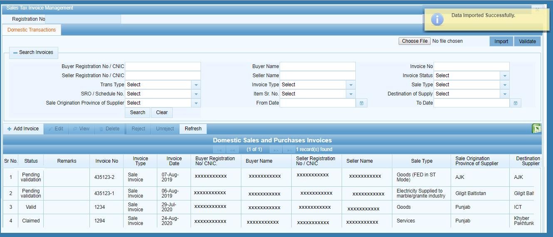
Task: Focus the From Date input field
Action: pyautogui.click(x=318, y=103)
